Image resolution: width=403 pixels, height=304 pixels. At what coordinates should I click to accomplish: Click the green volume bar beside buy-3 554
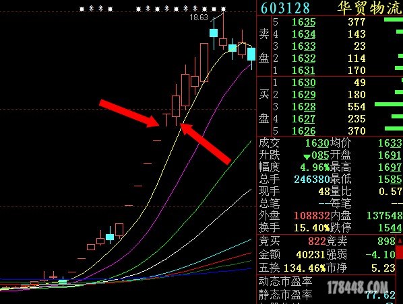389,104
